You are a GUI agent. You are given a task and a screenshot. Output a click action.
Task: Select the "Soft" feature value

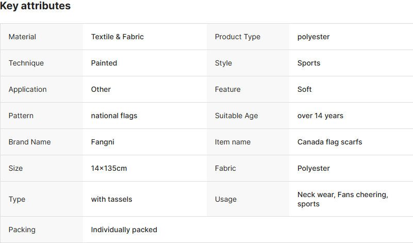[x=305, y=89]
